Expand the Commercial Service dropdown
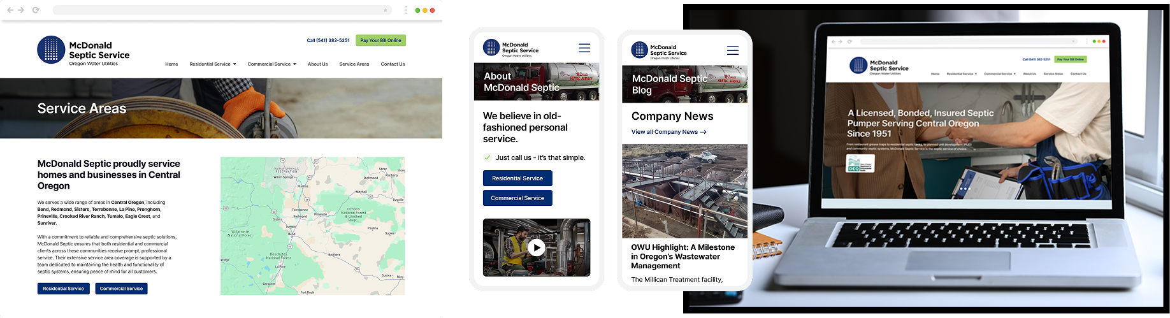 (272, 64)
